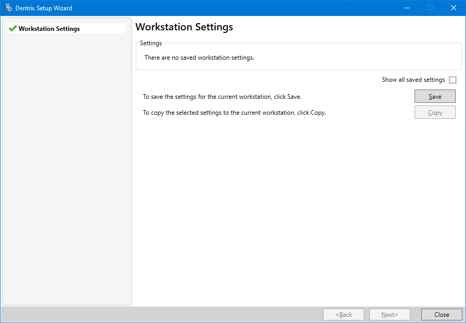Click the instruction text about clicking Save

point(222,97)
